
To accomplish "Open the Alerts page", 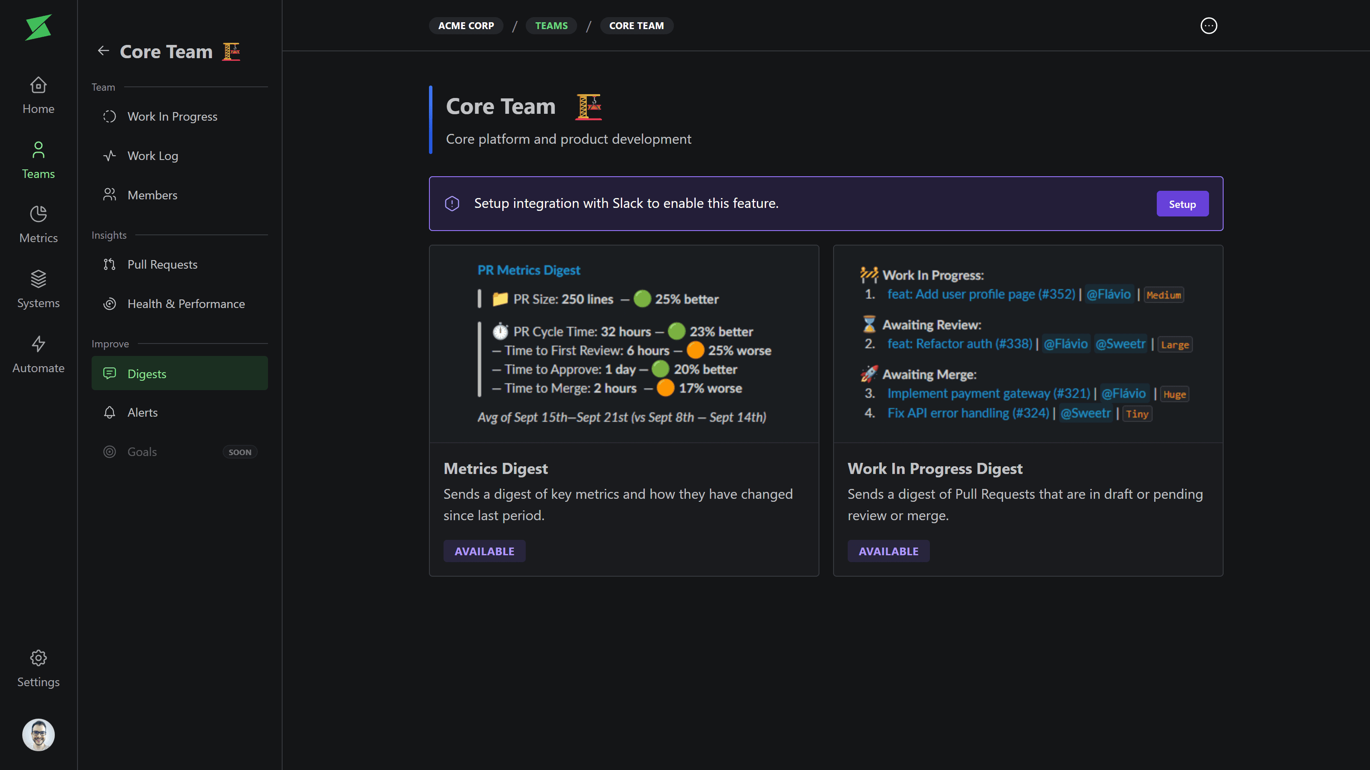I will [x=143, y=412].
